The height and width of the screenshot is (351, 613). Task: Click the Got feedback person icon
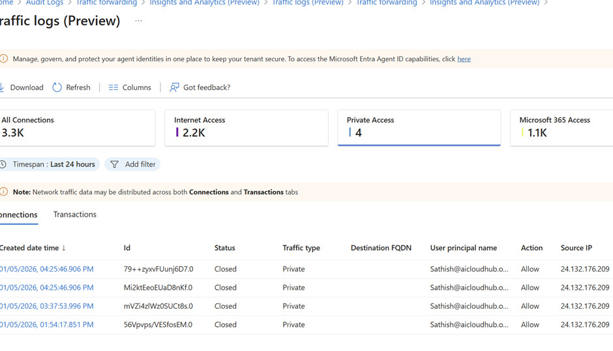tap(174, 87)
